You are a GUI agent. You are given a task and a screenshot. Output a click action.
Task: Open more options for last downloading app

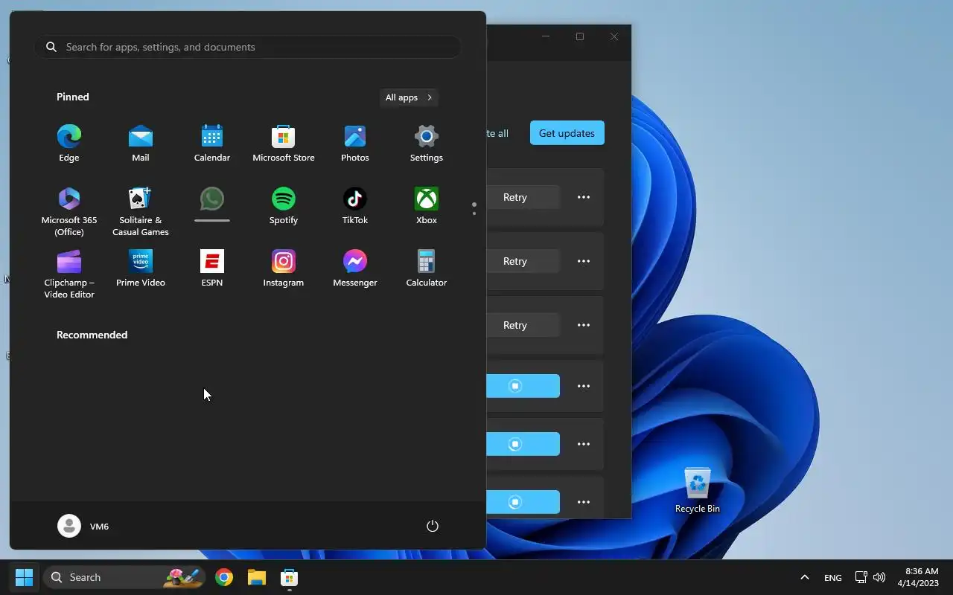pos(584,502)
